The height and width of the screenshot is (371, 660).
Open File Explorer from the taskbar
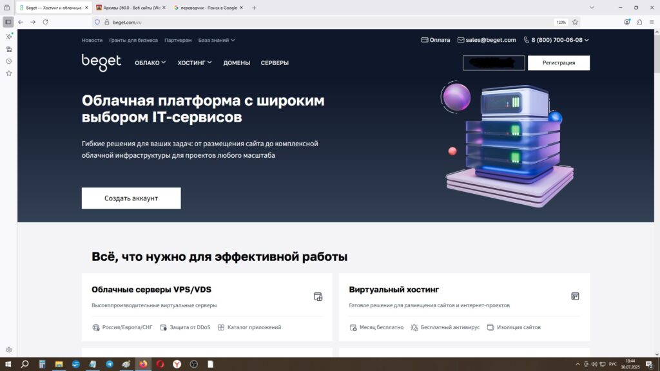(59, 364)
